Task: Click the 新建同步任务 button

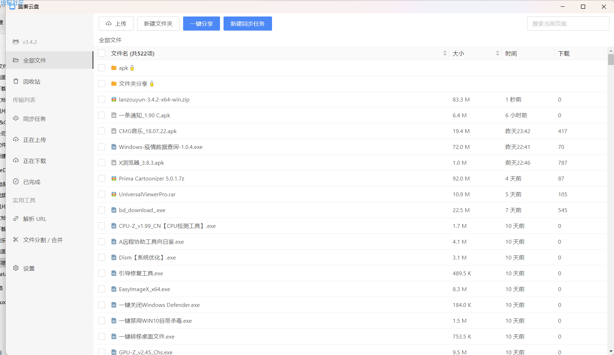Action: coord(248,24)
